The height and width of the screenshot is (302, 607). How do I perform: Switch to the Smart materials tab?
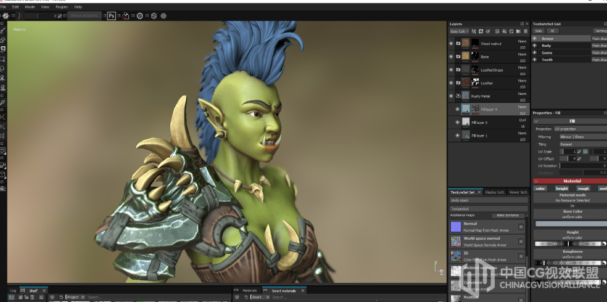point(284,290)
